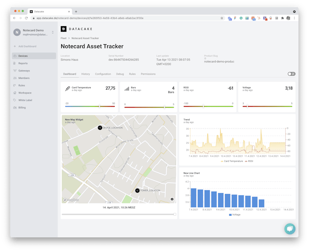Expand the Fleet breadcrumb

point(64,38)
